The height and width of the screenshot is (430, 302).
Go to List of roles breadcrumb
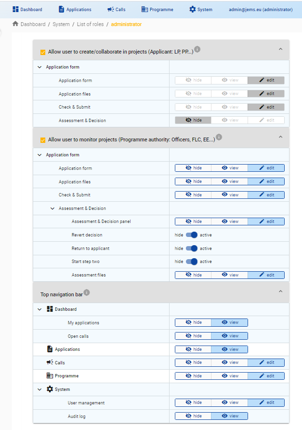[90, 24]
